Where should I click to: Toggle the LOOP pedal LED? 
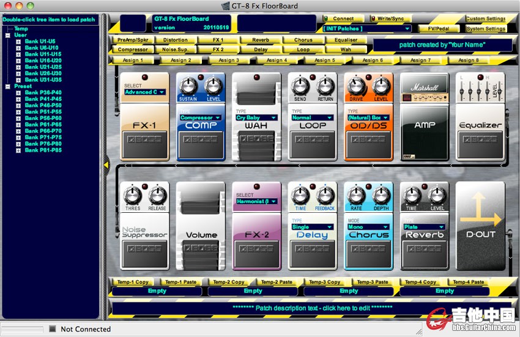pos(313,77)
